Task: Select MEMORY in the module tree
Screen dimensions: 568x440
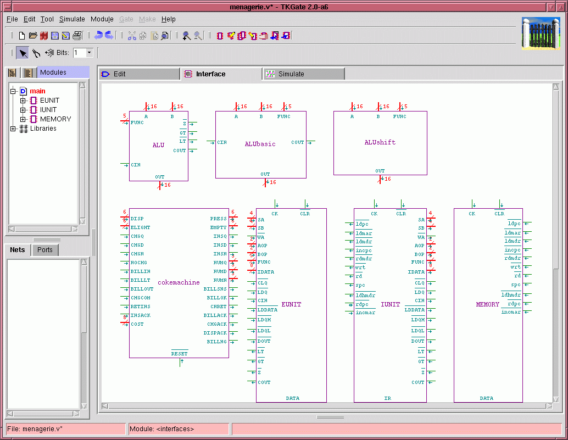Action: tap(55, 119)
